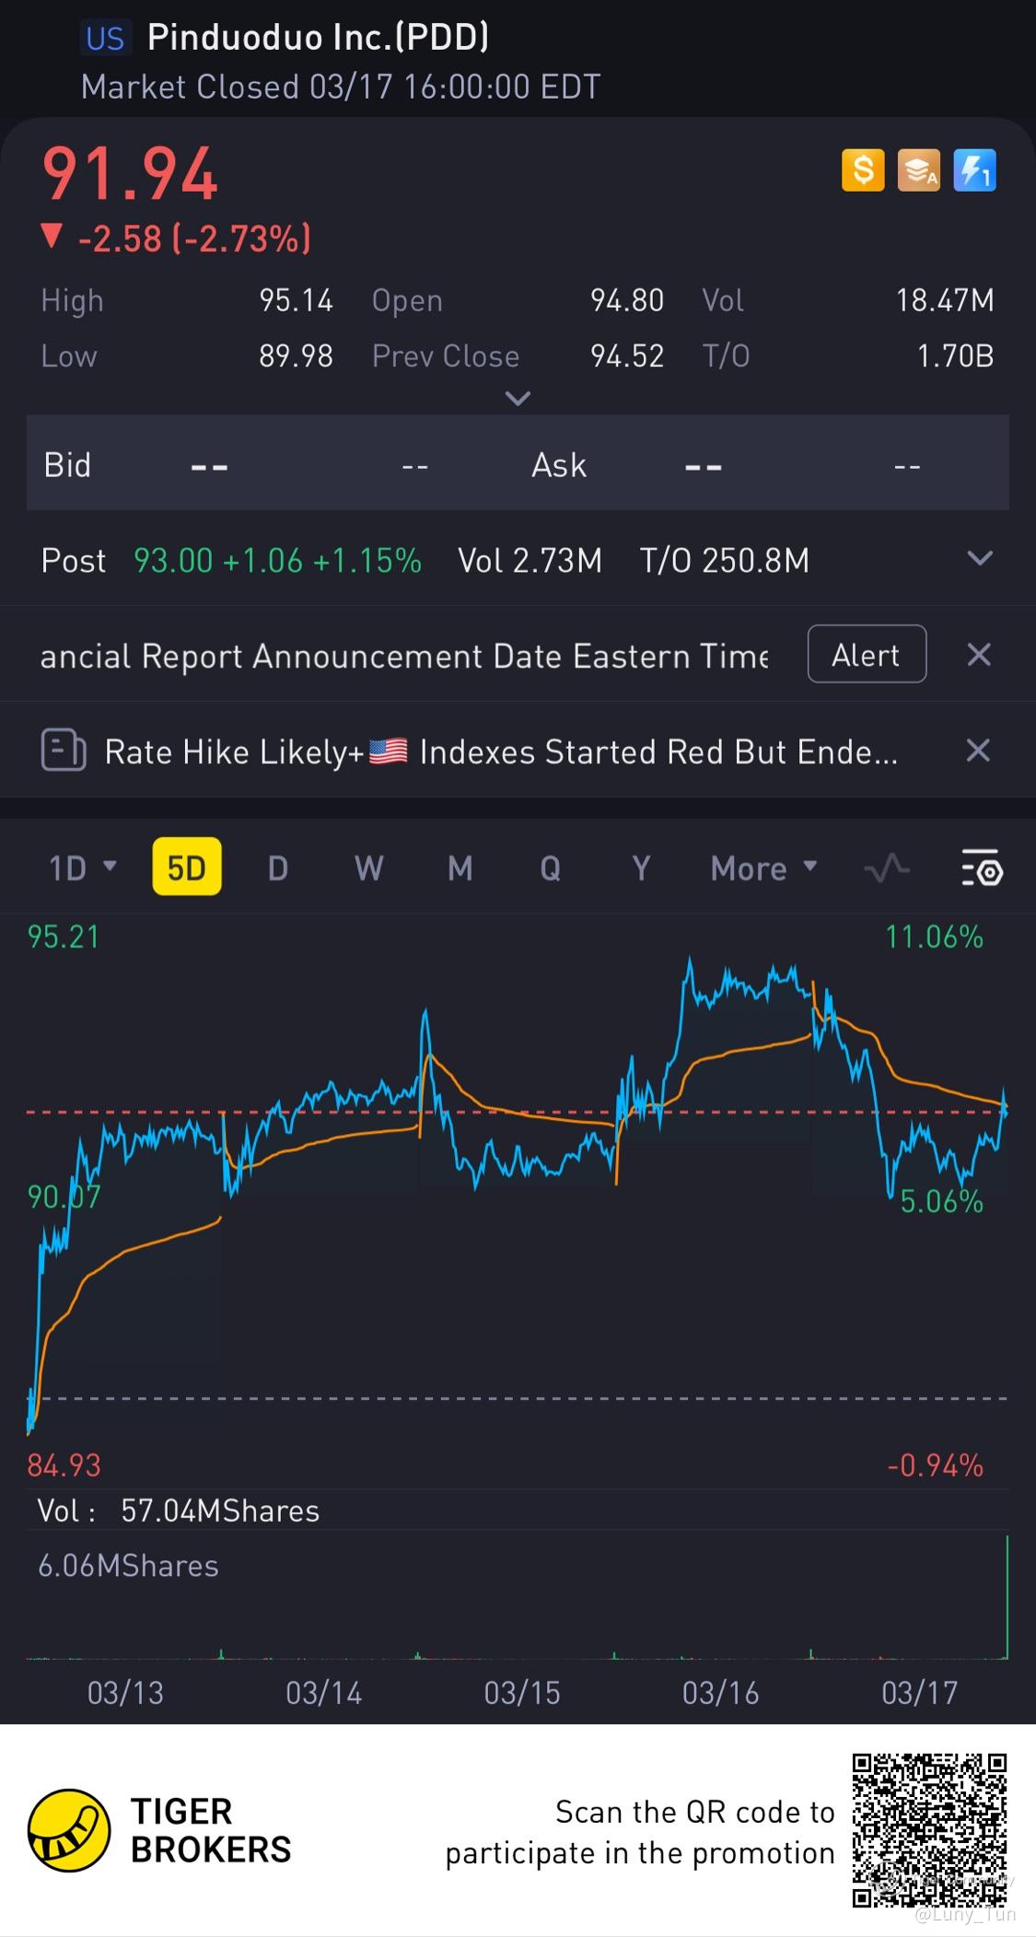The height and width of the screenshot is (1937, 1036).
Task: Tap the Low value 89.98
Action: (x=296, y=356)
